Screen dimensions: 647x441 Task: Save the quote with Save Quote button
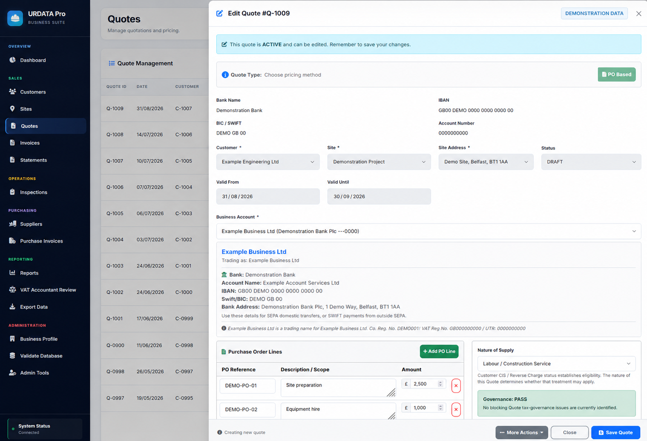tap(615, 432)
